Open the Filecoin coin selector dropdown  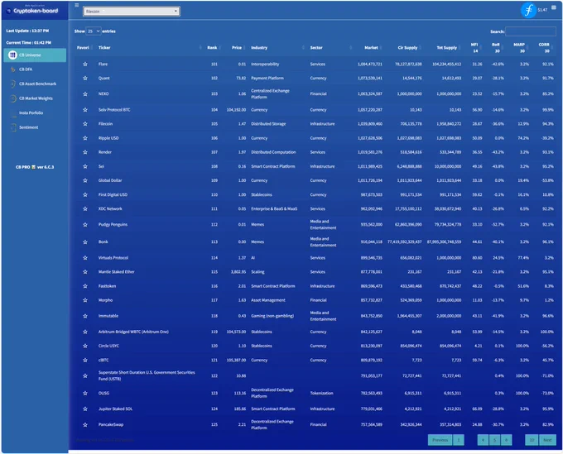pyautogui.click(x=132, y=12)
